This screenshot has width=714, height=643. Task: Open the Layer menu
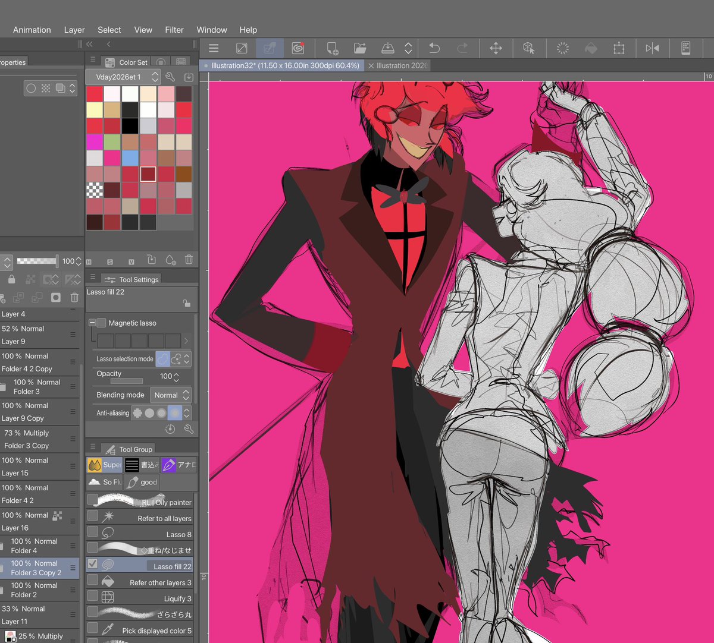74,30
